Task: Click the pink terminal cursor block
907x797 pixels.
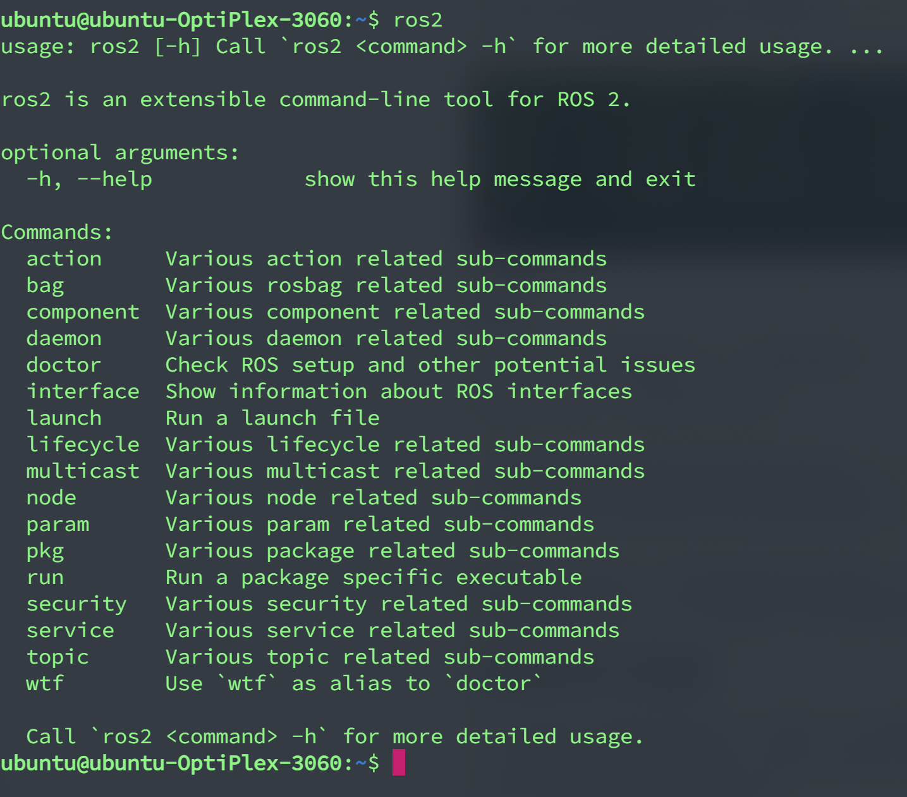Action: 398,762
